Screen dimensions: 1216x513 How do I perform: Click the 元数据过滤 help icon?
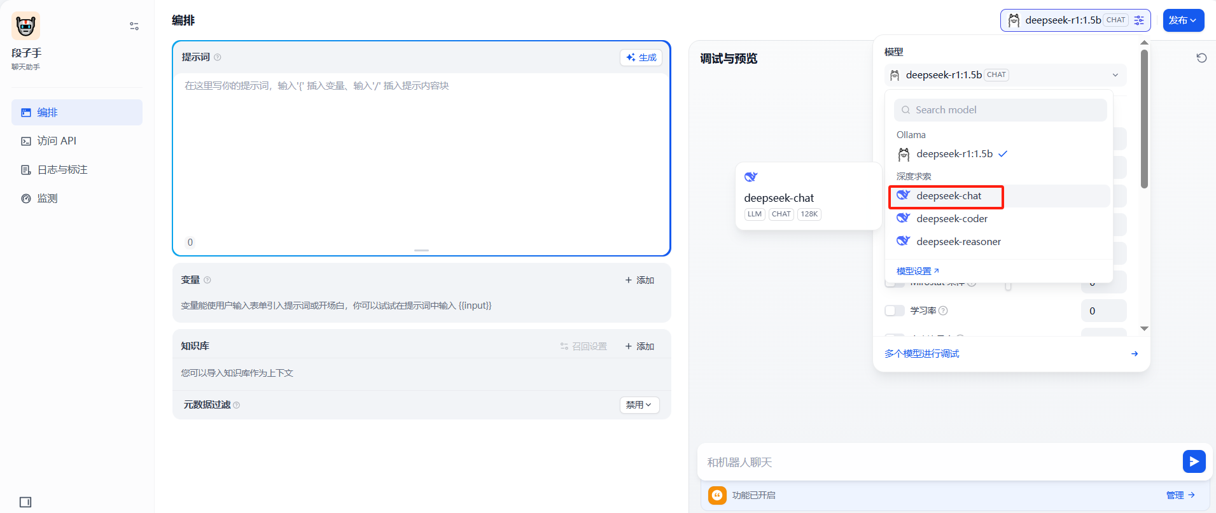[x=237, y=405]
